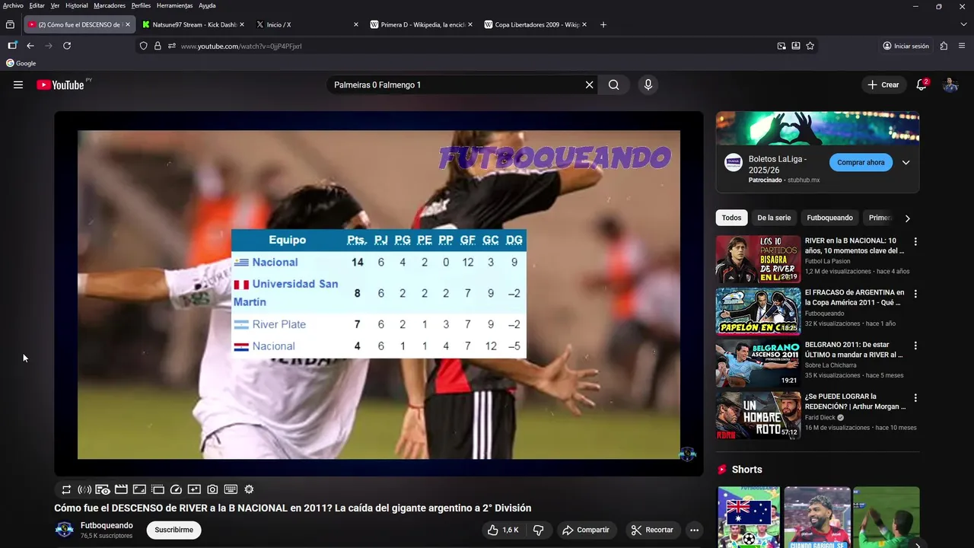The width and height of the screenshot is (974, 548).
Task: Open options for El FRACASO de ARGENTINA
Action: (x=915, y=293)
